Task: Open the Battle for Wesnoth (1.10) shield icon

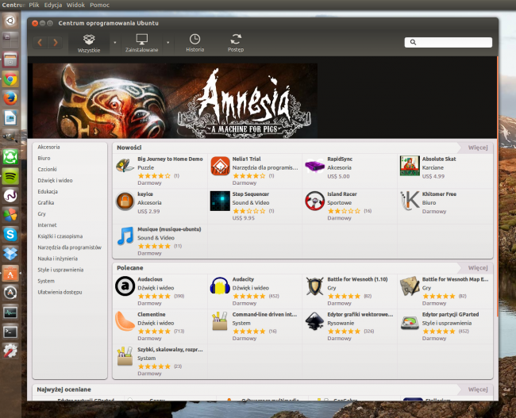Action: click(x=314, y=286)
